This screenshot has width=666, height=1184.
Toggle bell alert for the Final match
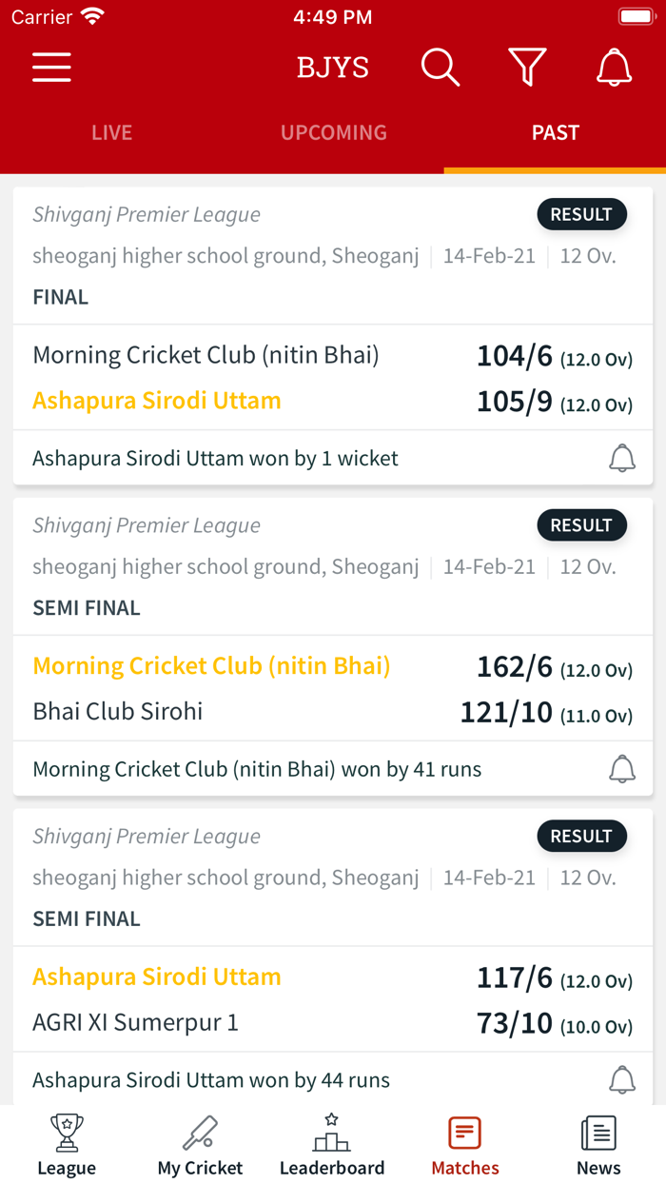click(621, 458)
